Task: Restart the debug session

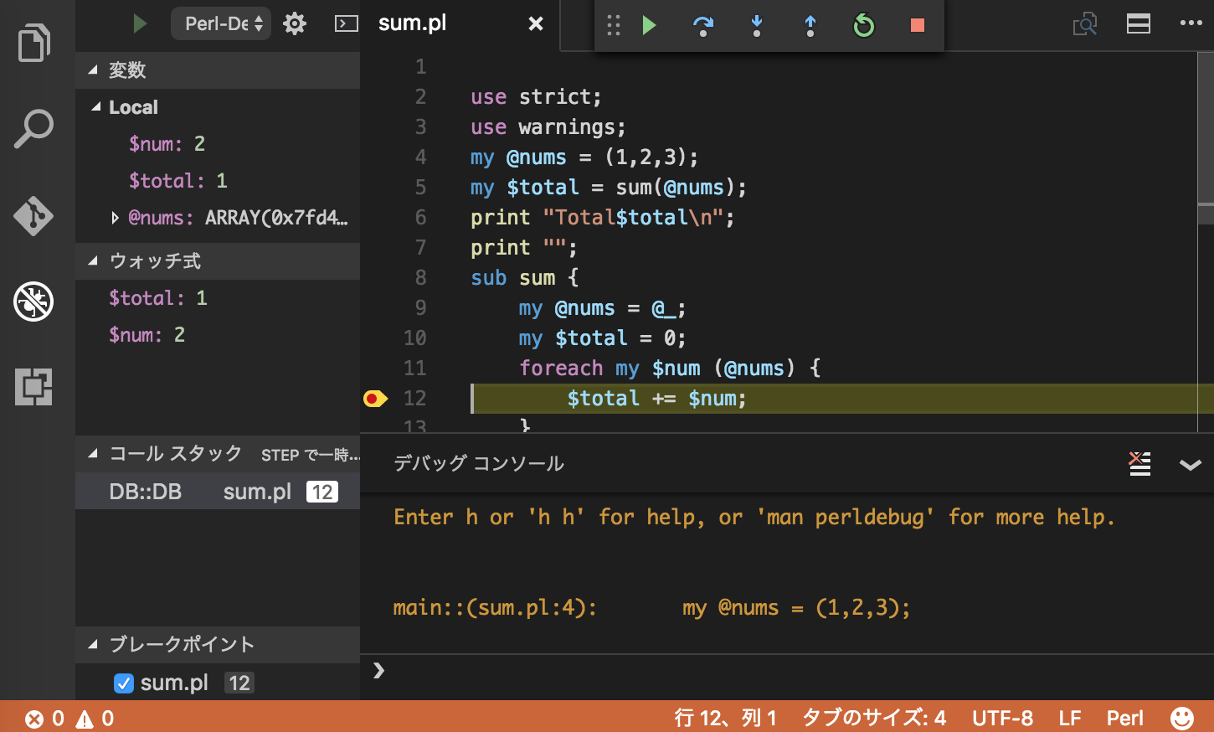Action: click(x=864, y=25)
